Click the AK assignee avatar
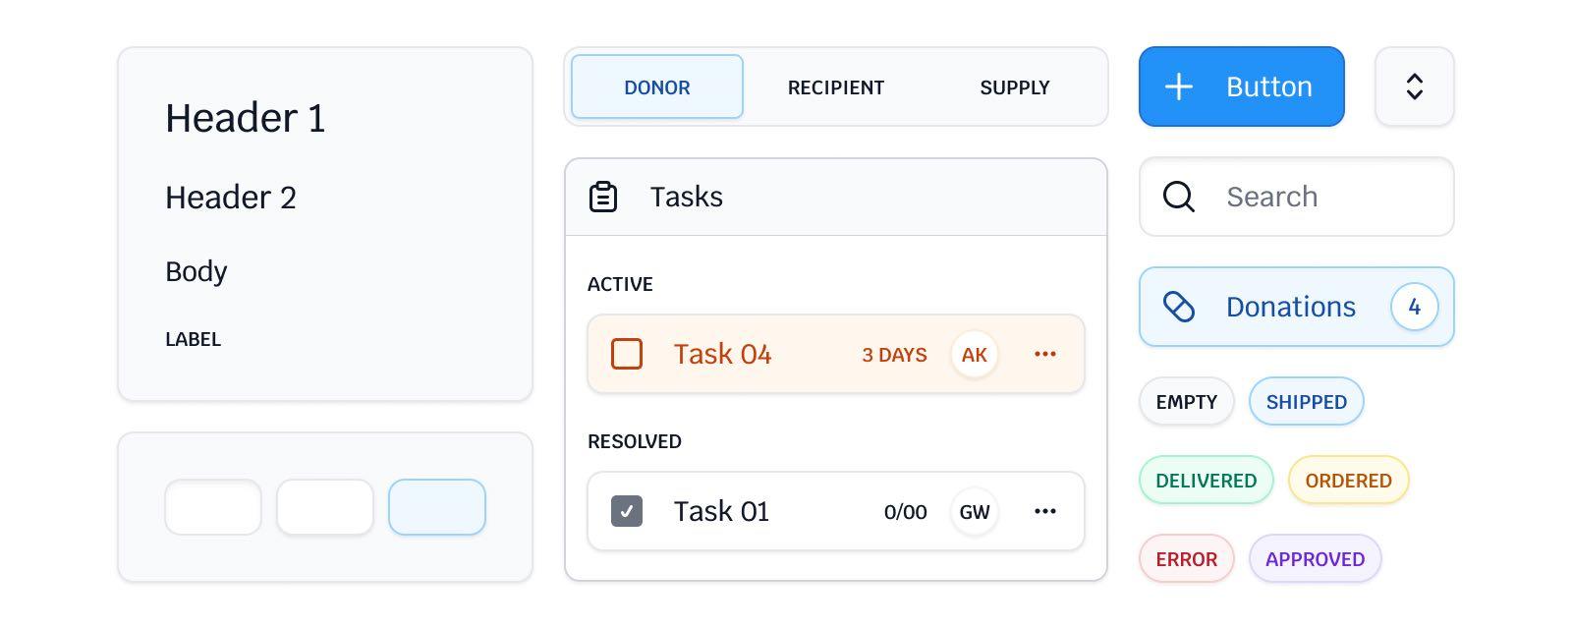The height and width of the screenshot is (629, 1572). [x=974, y=354]
